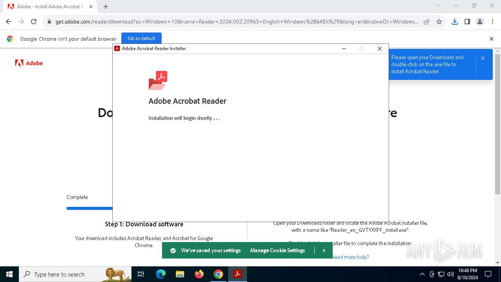Show hidden system tray icons
Screen dimensions: 501x282
pos(422,274)
